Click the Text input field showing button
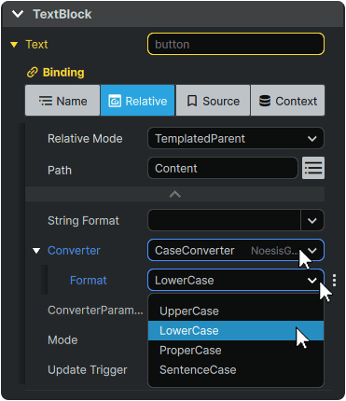The height and width of the screenshot is (401, 346). (x=236, y=44)
